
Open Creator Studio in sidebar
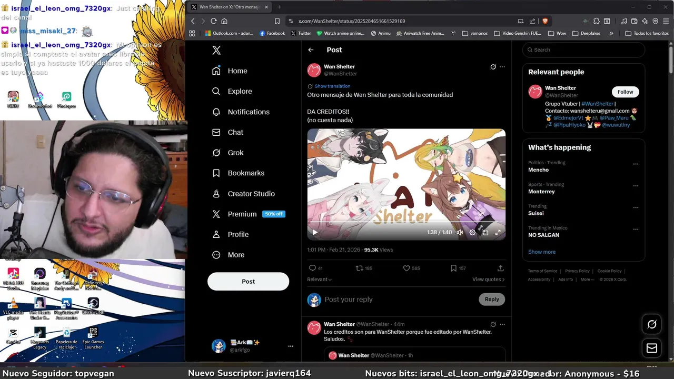[x=243, y=194]
